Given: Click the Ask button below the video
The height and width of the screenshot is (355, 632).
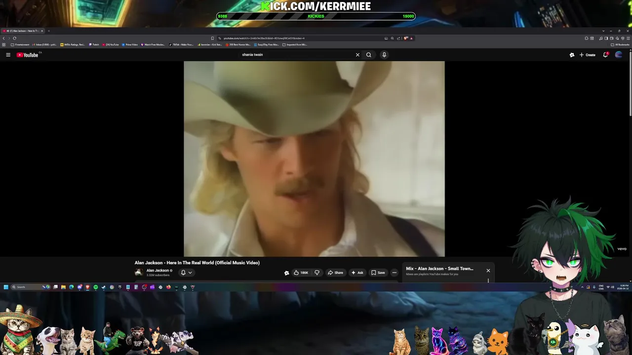Looking at the screenshot, I should 357,273.
